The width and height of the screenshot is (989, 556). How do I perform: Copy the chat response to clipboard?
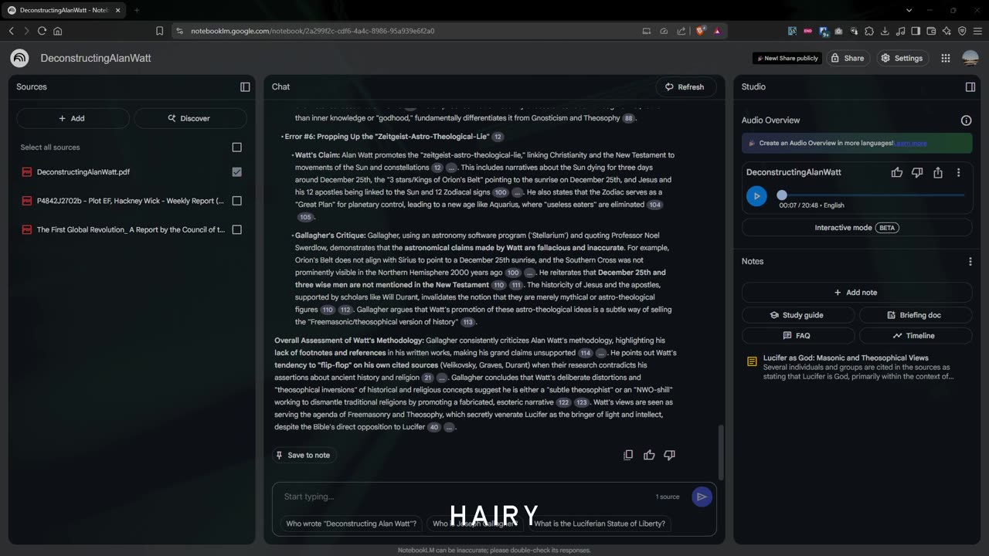click(628, 455)
